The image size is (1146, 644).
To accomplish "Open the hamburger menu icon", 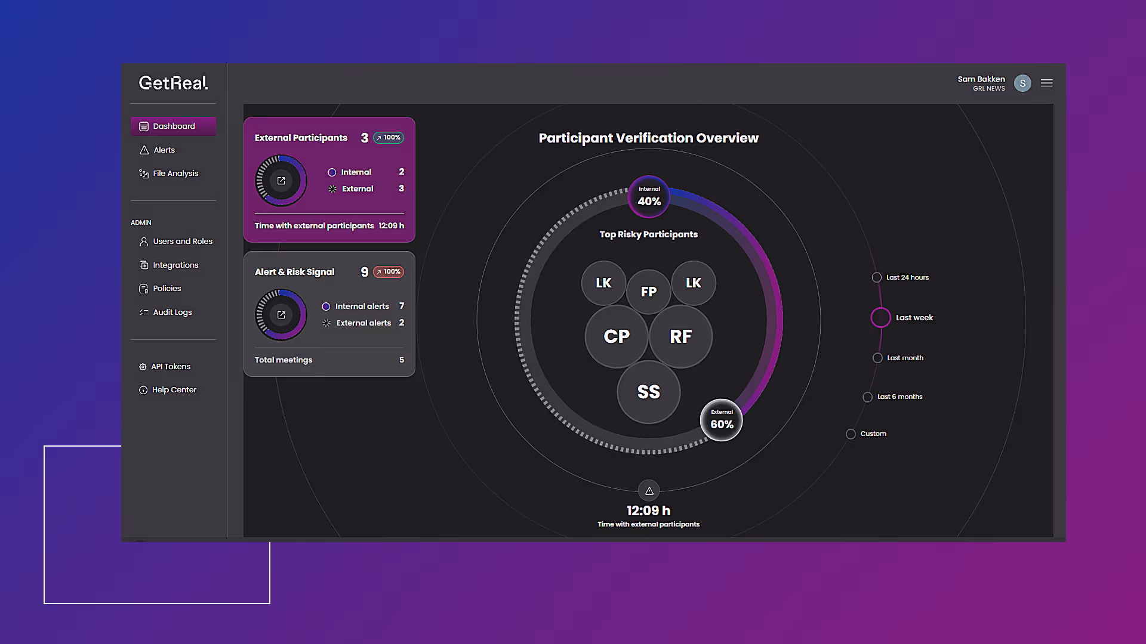I will pyautogui.click(x=1046, y=83).
